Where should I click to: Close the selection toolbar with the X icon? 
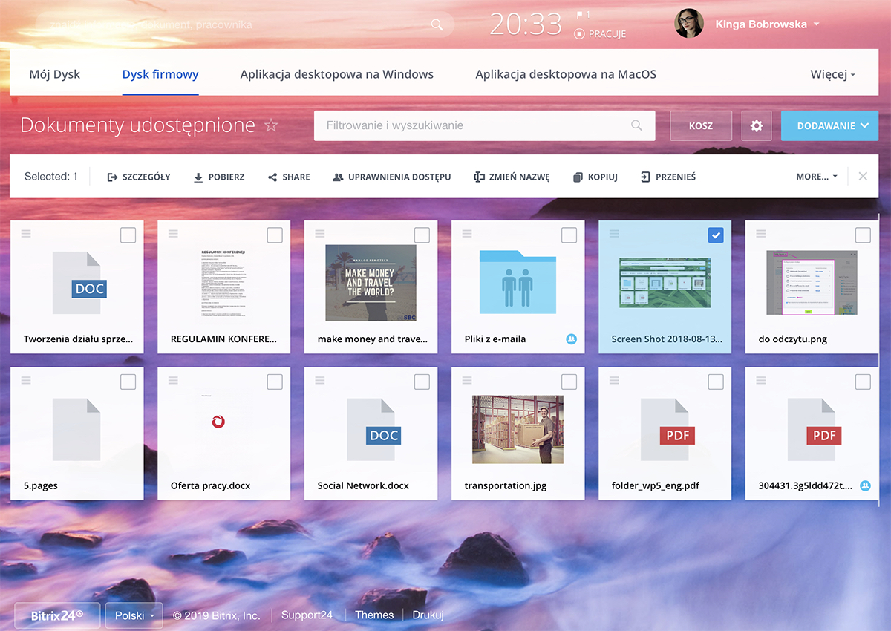point(863,177)
